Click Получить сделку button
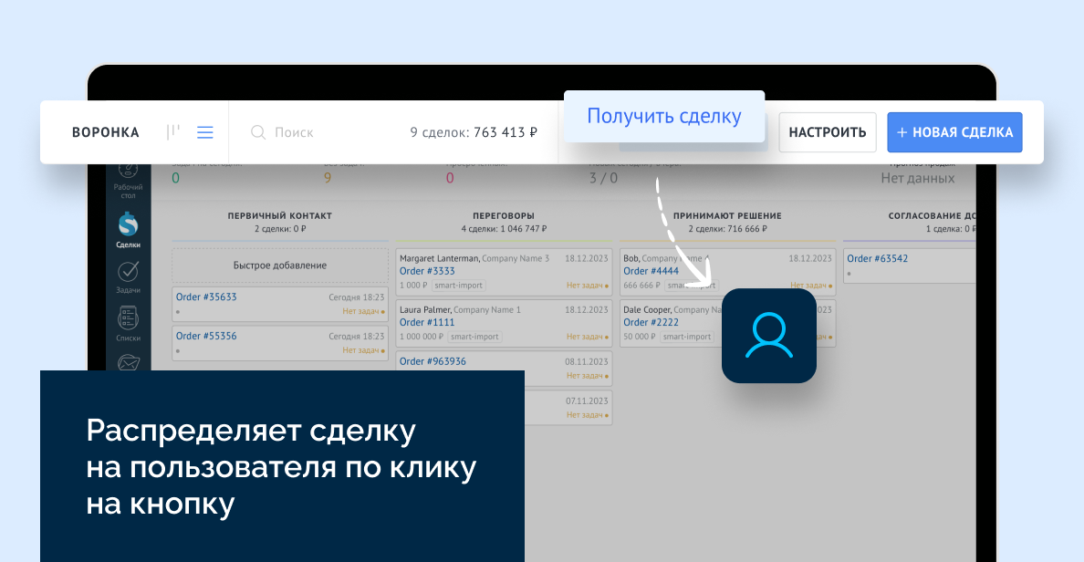 [x=663, y=116]
